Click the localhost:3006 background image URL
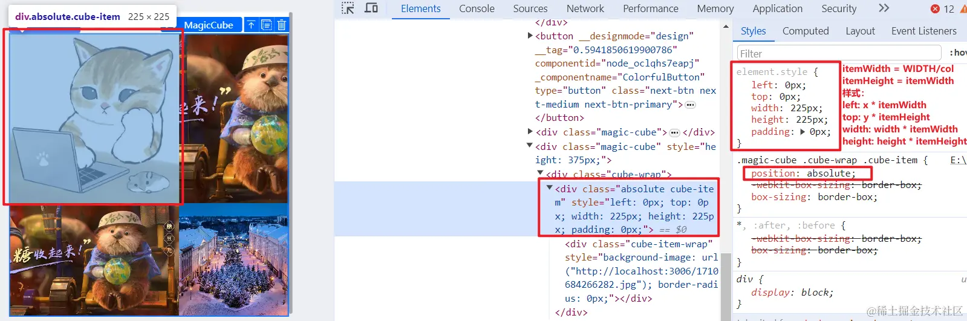Viewport: 967px width, 321px height. (642, 278)
